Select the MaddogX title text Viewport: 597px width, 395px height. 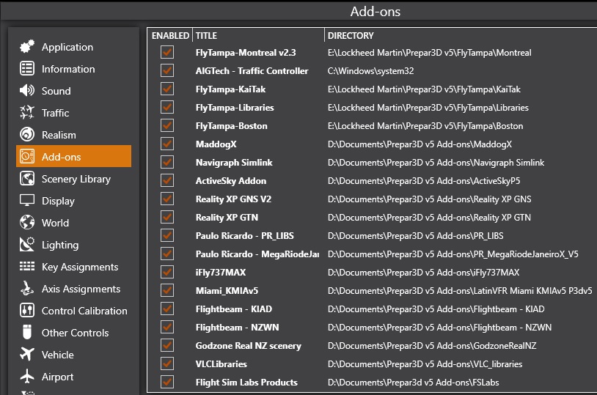pos(216,144)
